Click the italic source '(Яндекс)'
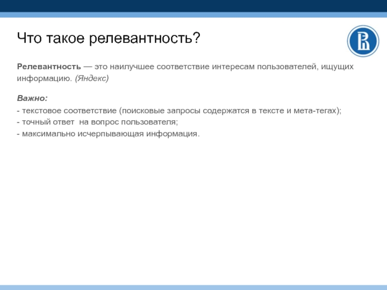Viewport: 387px width, 290px height. 92,78
